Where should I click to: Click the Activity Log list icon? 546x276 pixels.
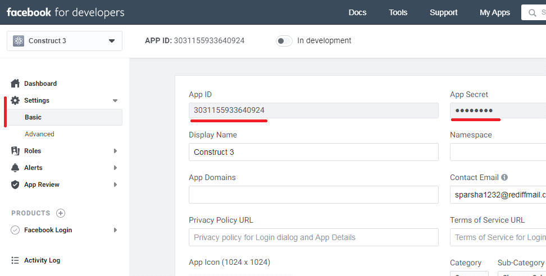click(x=15, y=260)
